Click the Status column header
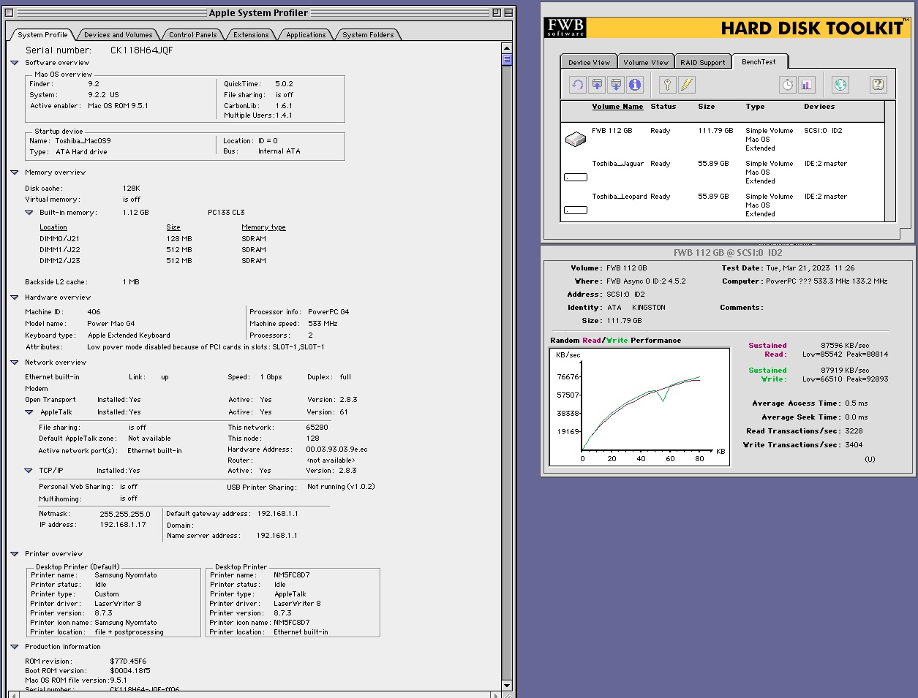918x698 pixels. 663,107
